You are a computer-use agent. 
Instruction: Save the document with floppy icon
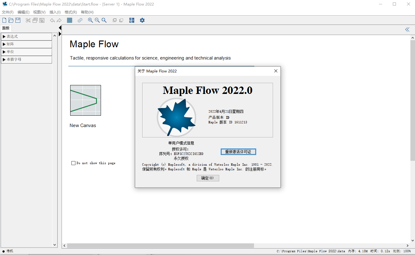[x=18, y=20]
